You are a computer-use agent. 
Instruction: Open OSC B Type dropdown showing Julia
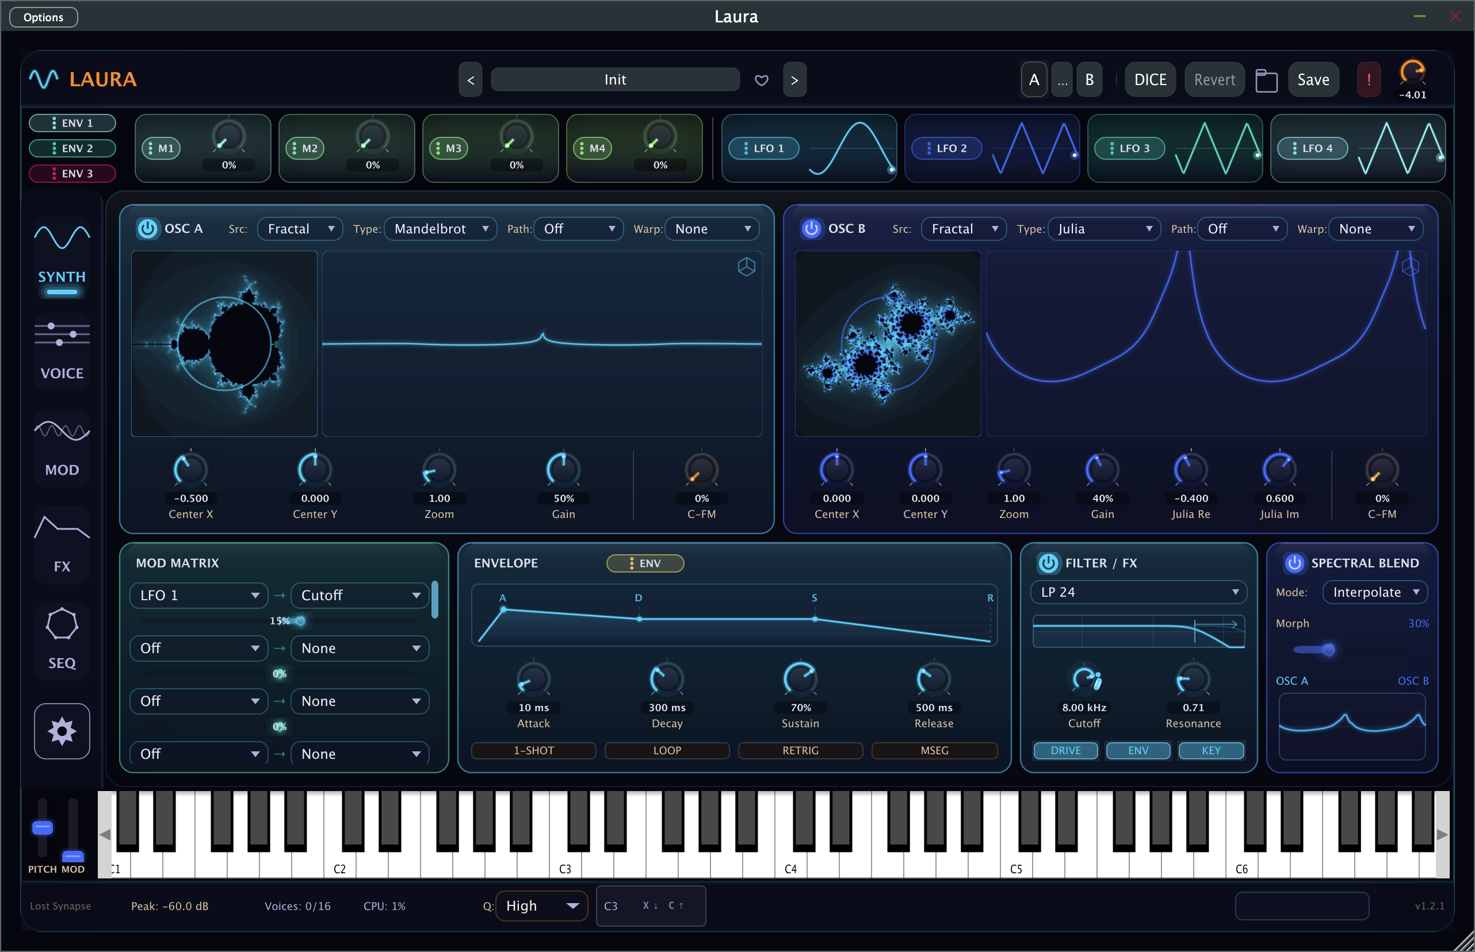pos(1104,229)
